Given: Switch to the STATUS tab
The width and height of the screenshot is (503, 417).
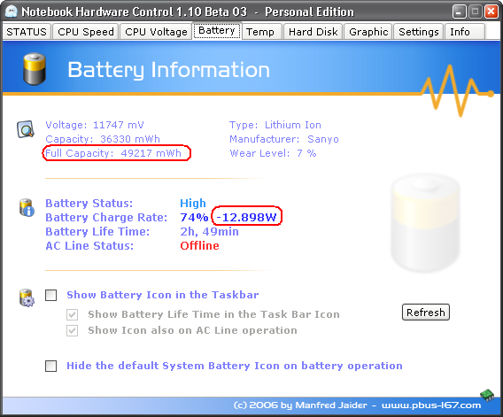Looking at the screenshot, I should pos(27,32).
